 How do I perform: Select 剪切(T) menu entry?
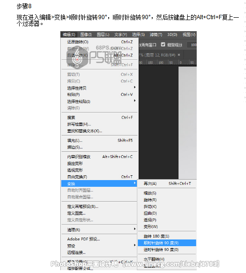tap(100, 74)
